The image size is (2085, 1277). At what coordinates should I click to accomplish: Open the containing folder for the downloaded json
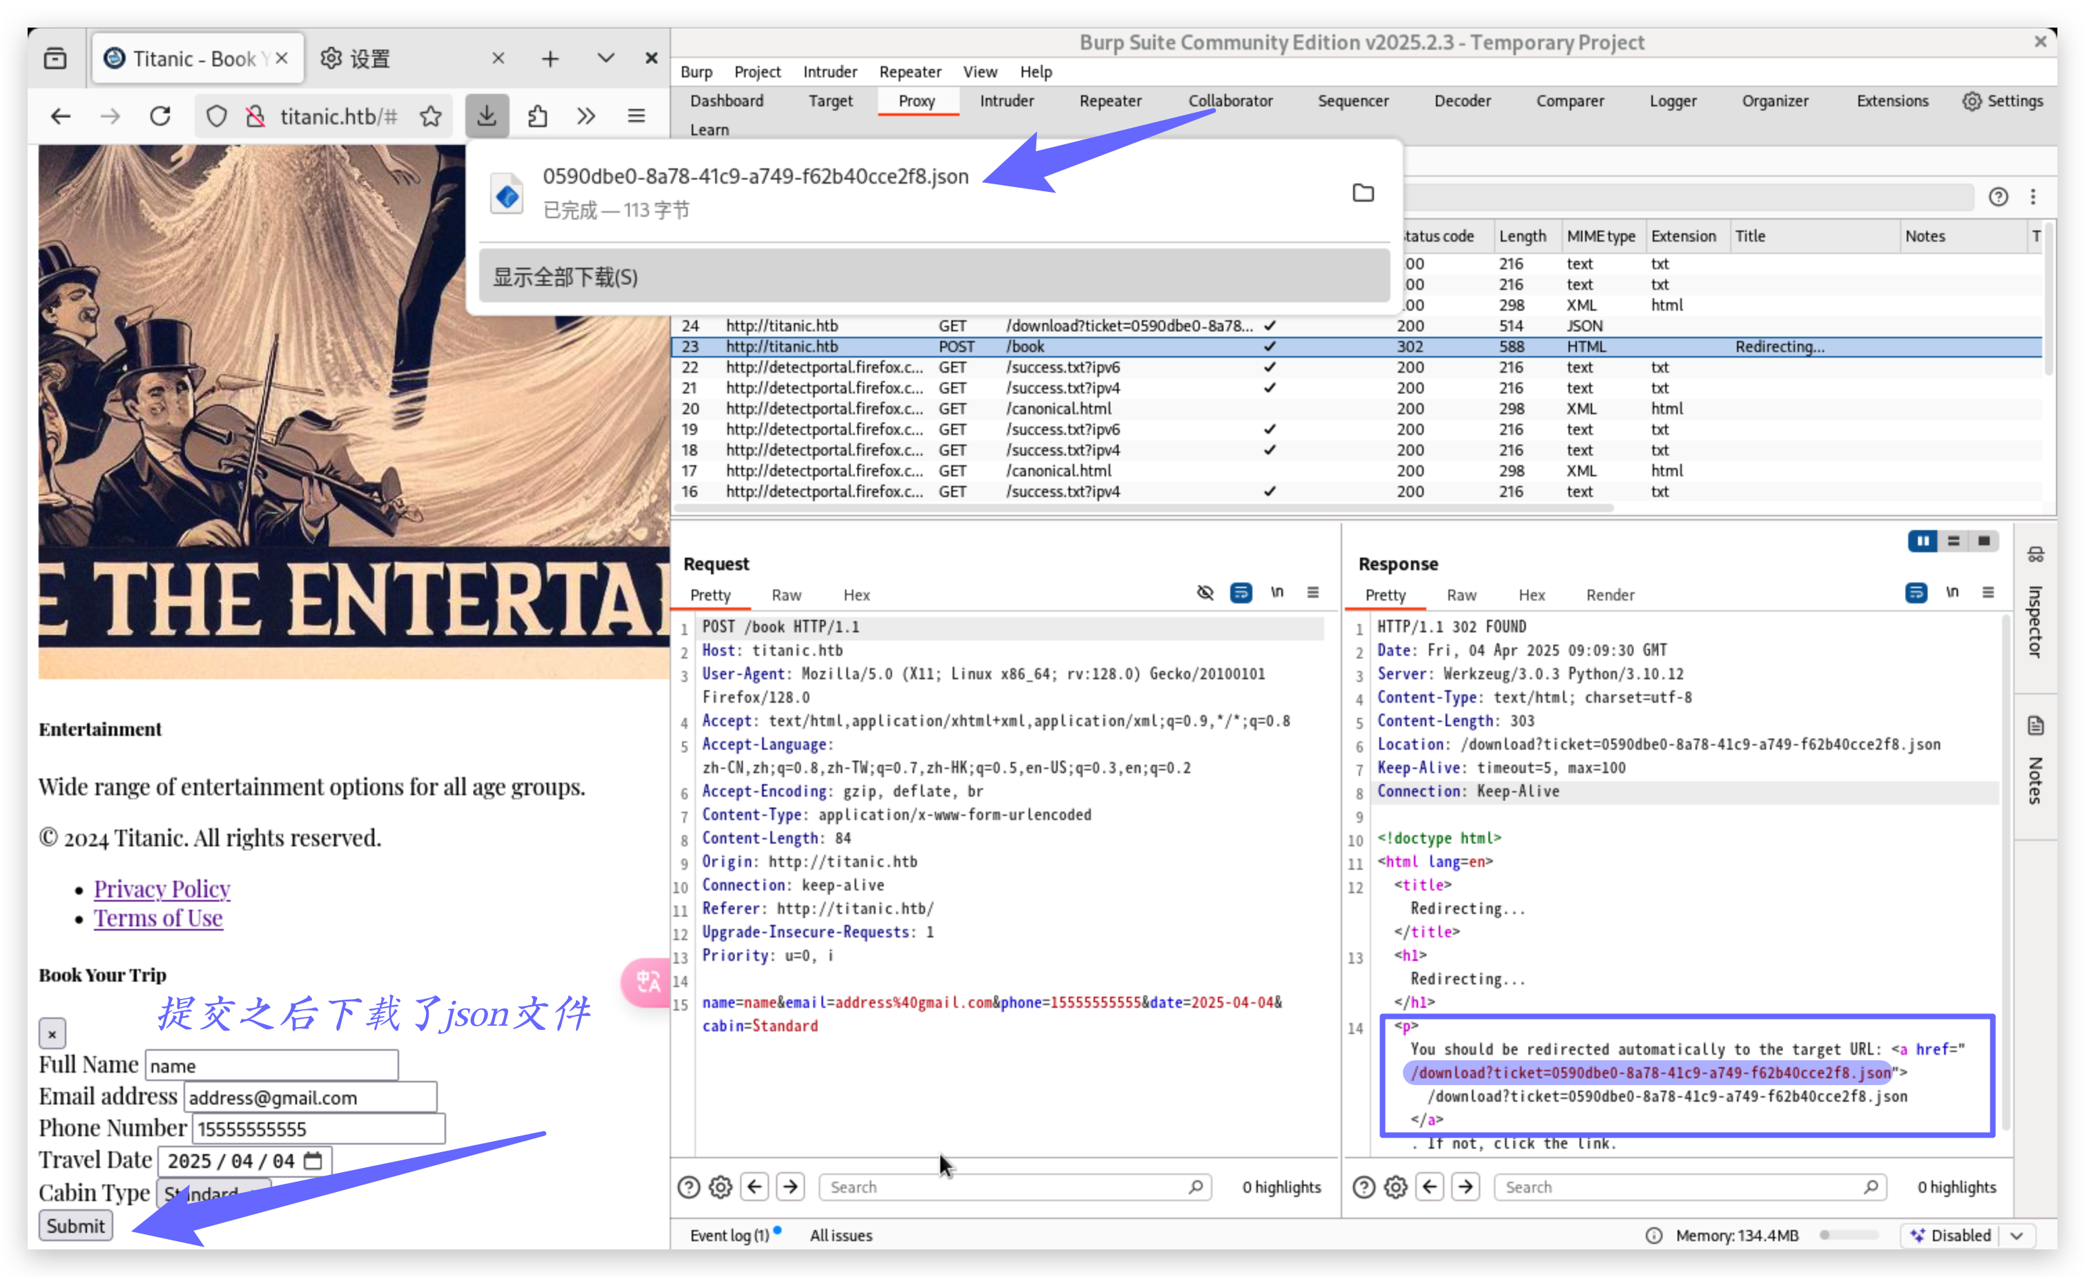point(1362,193)
